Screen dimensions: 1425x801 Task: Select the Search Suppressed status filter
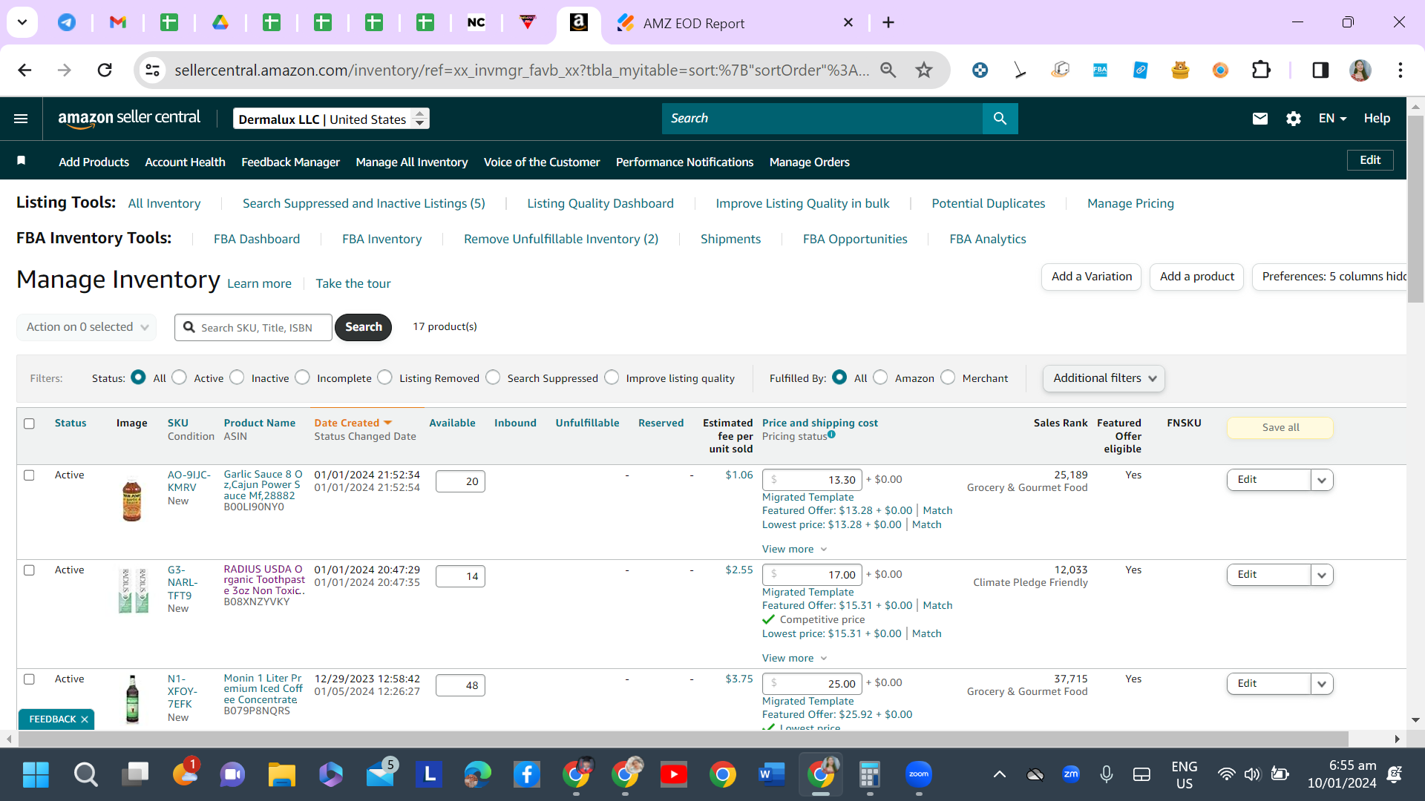pos(493,378)
